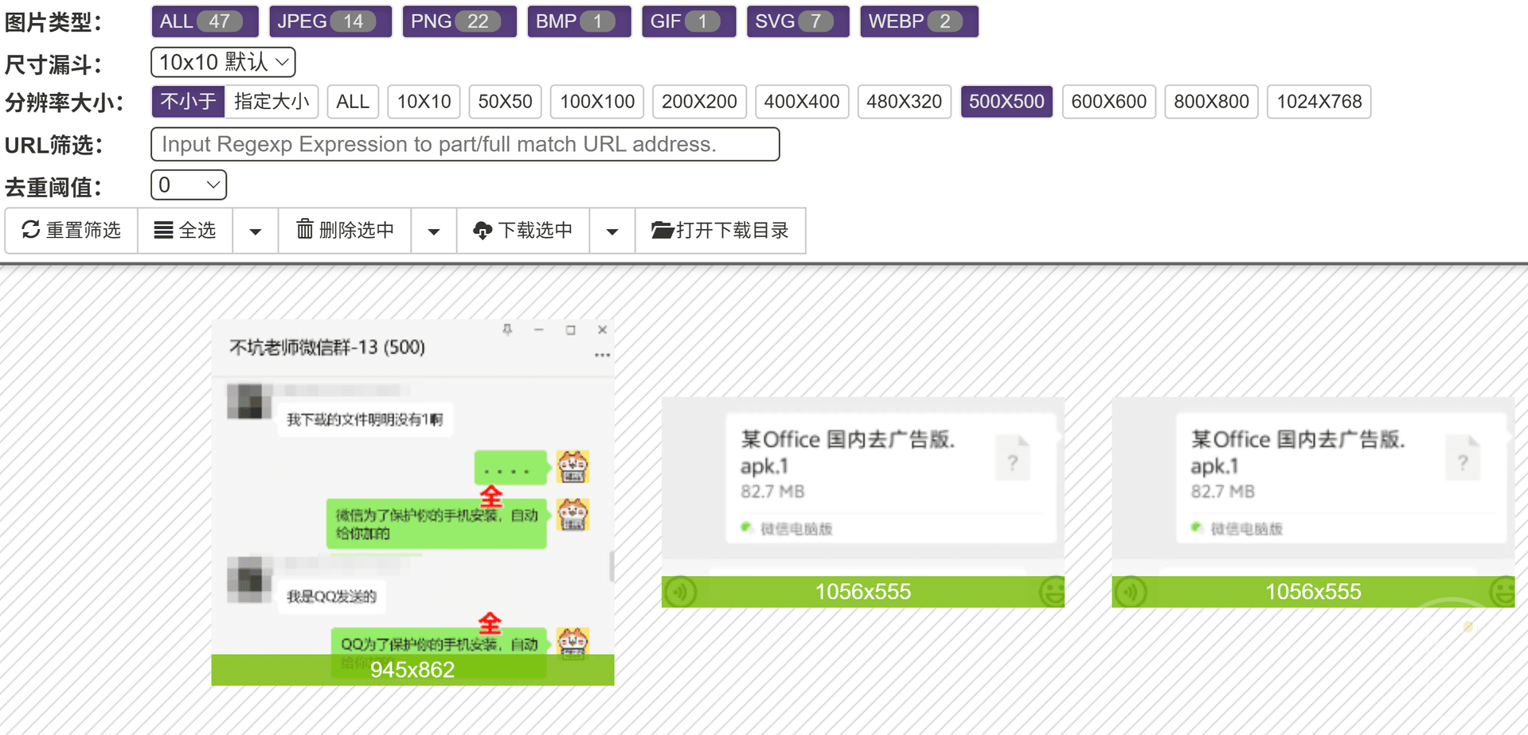Screen dimensions: 1528x735
Task: Click the 全选 select-all button
Action: click(185, 231)
